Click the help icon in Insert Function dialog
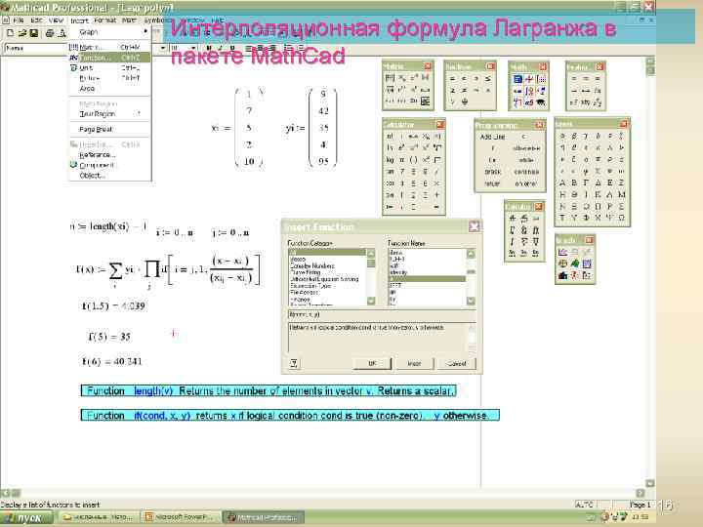The width and height of the screenshot is (703, 527). pyautogui.click(x=294, y=362)
